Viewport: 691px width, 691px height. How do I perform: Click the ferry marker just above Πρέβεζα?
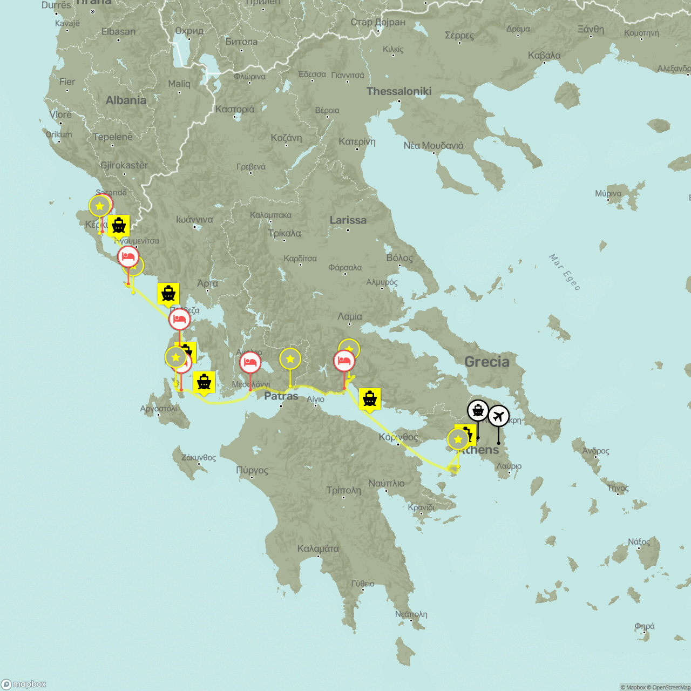168,294
